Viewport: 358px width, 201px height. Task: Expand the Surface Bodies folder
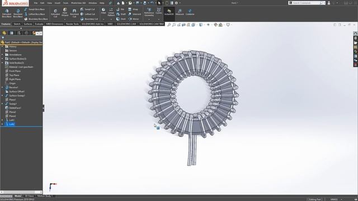click(x=2, y=59)
